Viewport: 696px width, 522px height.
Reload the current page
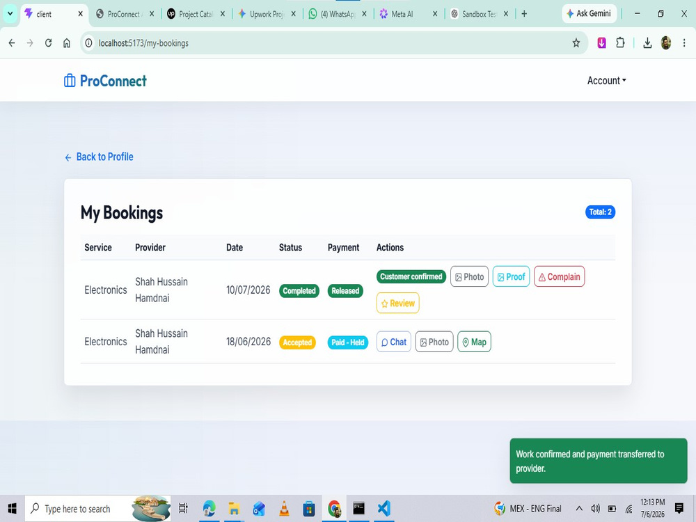tap(49, 43)
